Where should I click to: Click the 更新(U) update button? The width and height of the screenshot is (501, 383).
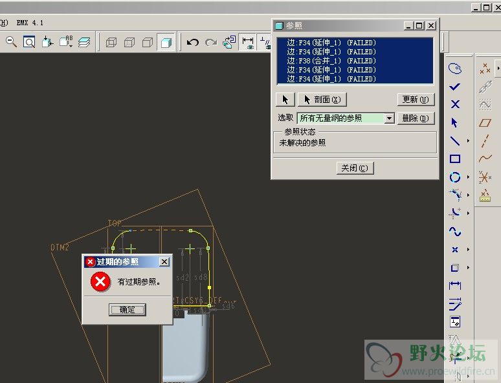416,100
